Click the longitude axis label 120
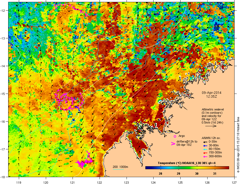 [x=46, y=182]
